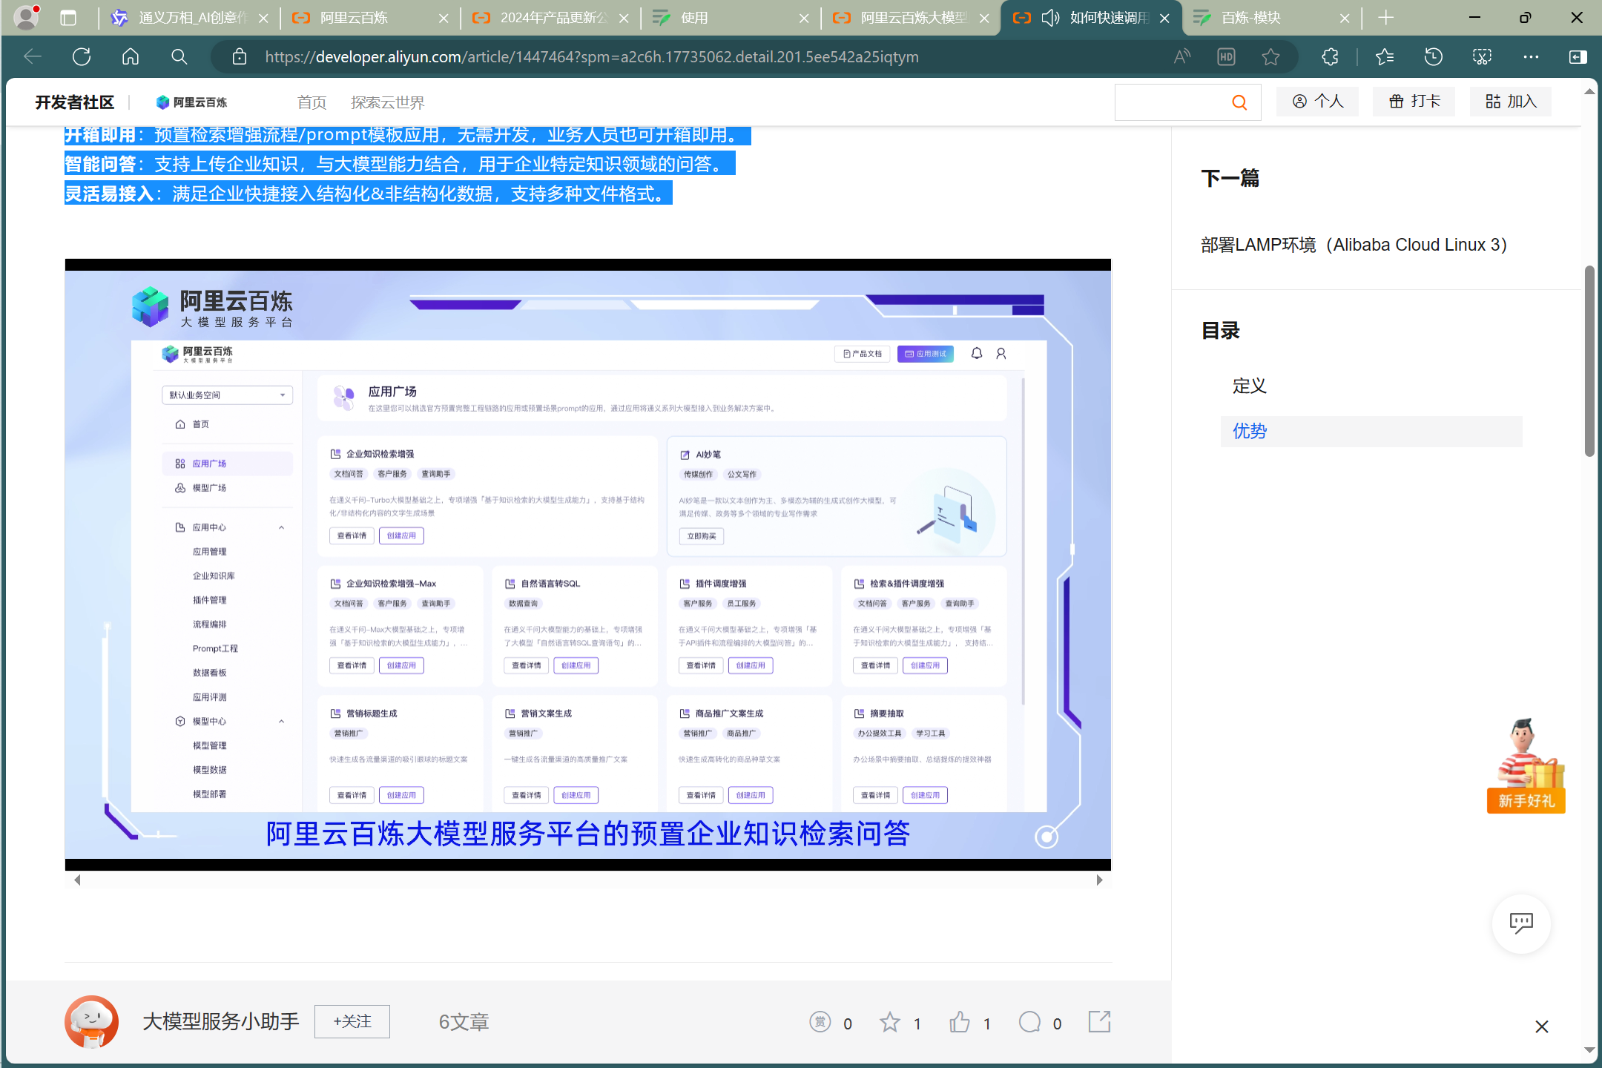Screen dimensions: 1602x1068
Task: Mute the audio-playing tab speaker icon
Action: pos(1050,18)
